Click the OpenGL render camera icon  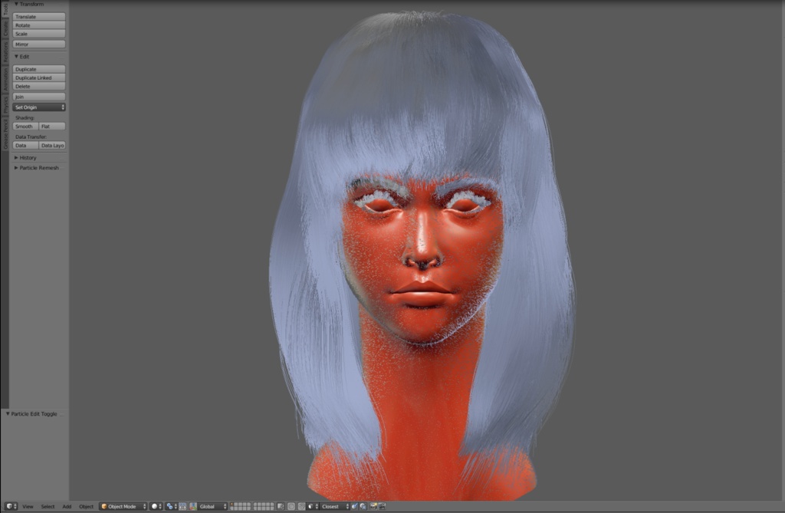tap(373, 506)
